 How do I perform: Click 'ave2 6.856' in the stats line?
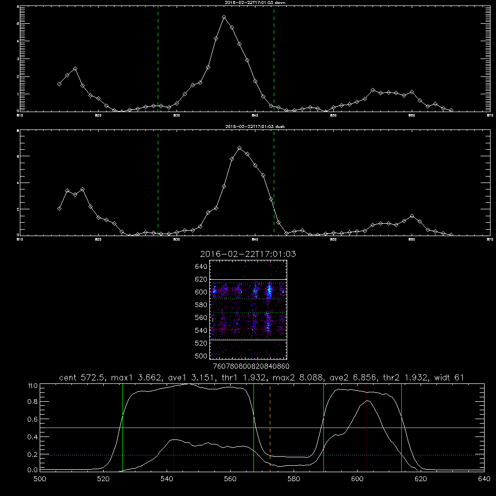[352, 377]
